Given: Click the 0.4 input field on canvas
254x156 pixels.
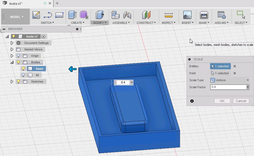Looking at the screenshot, I should coord(123,83).
